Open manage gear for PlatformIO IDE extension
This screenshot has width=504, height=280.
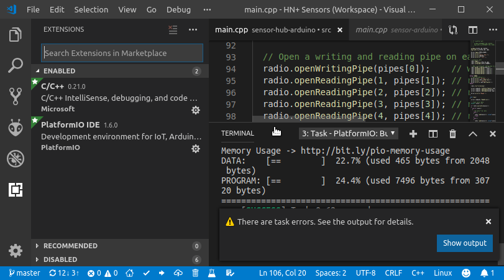tap(195, 149)
